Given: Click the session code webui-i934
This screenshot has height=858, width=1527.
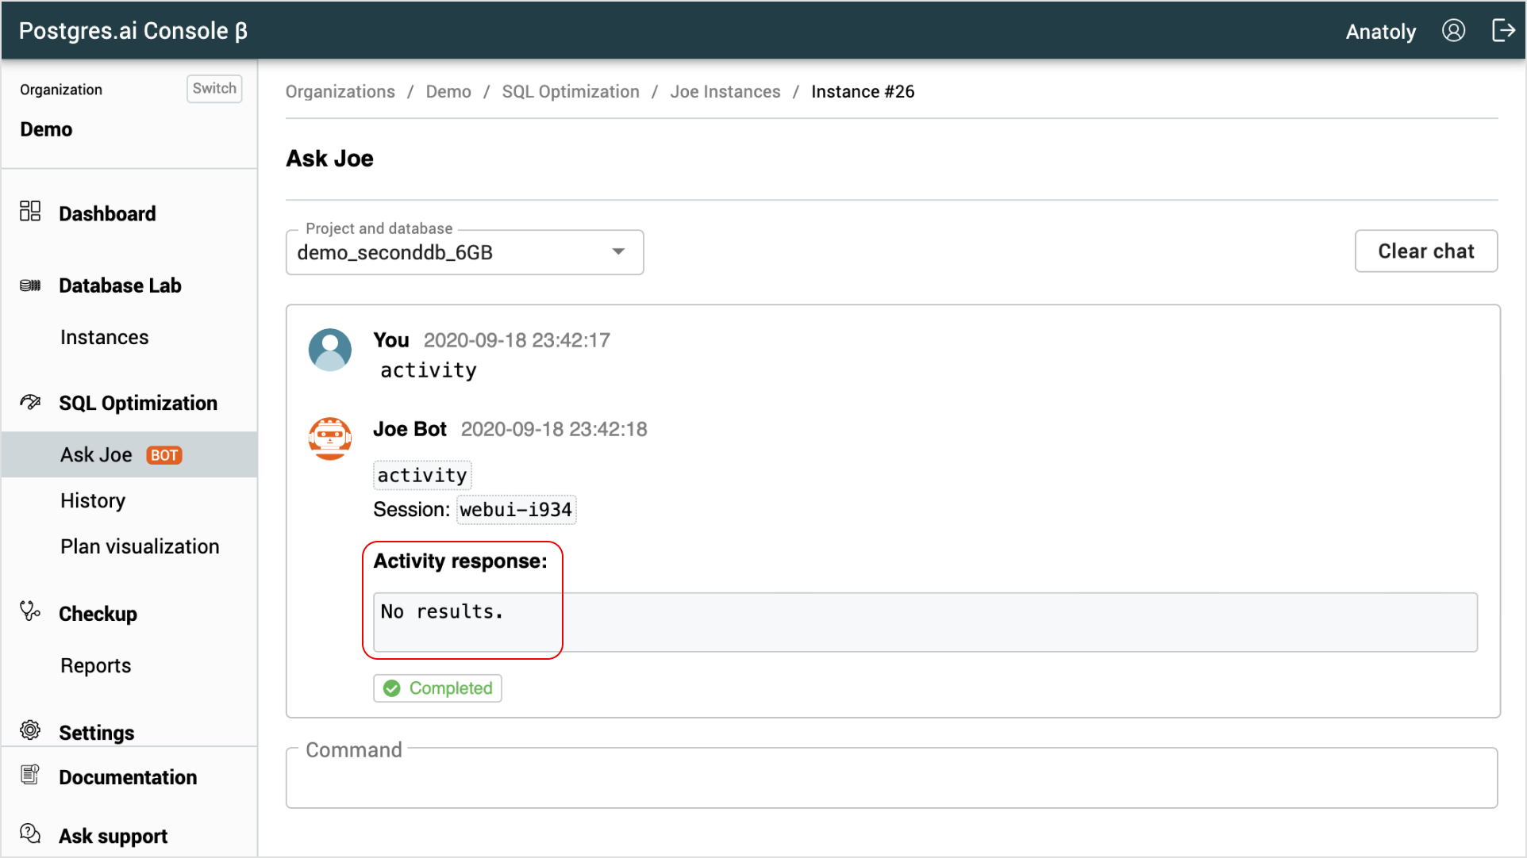Looking at the screenshot, I should [x=516, y=510].
